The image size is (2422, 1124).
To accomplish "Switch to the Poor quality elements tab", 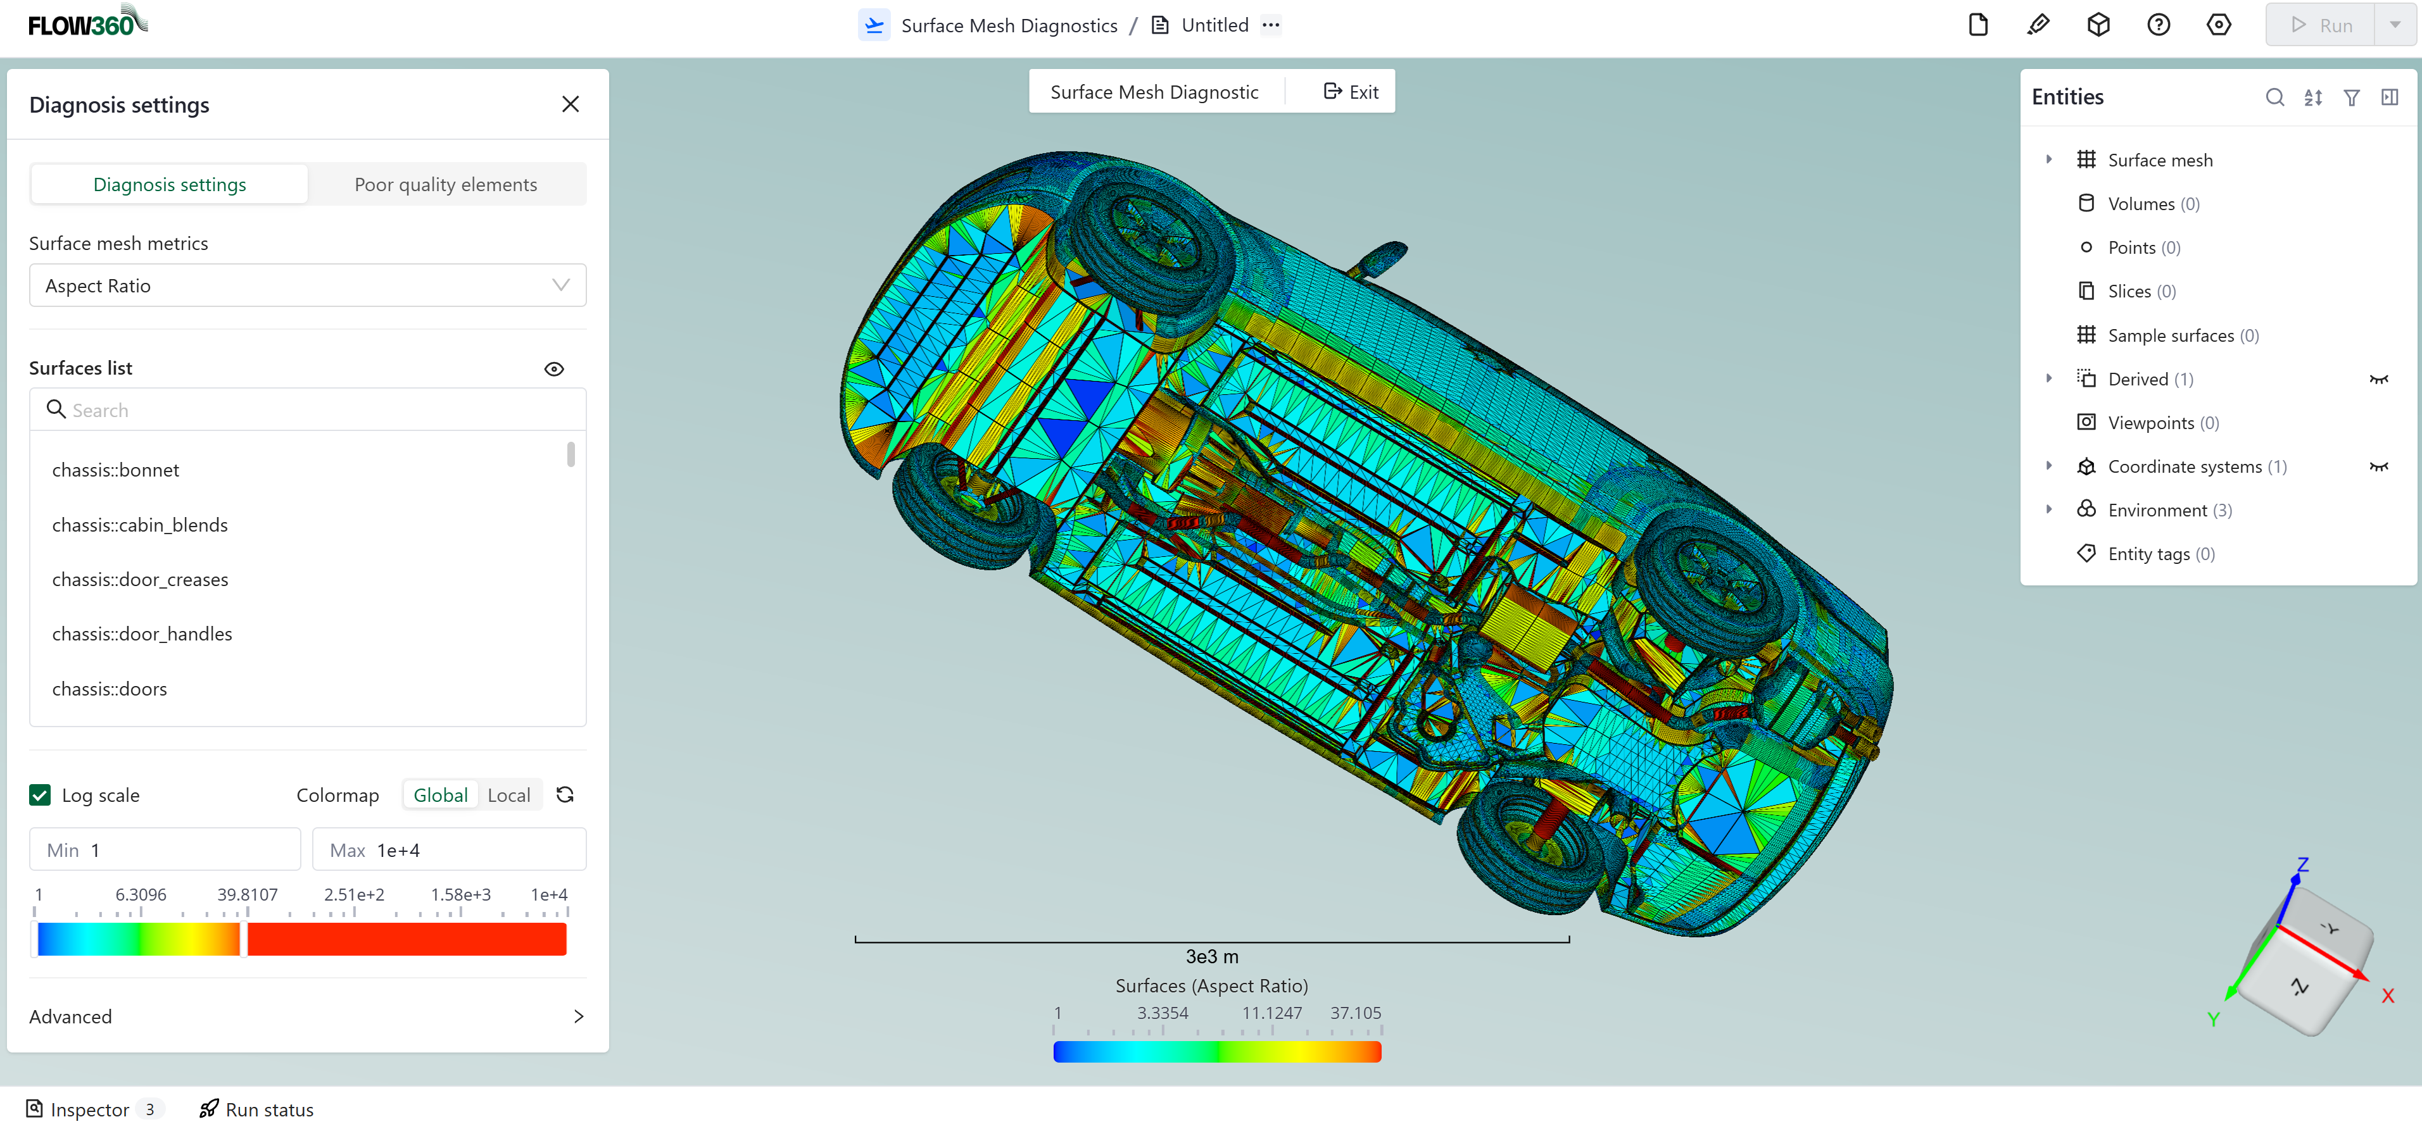I will pyautogui.click(x=446, y=184).
